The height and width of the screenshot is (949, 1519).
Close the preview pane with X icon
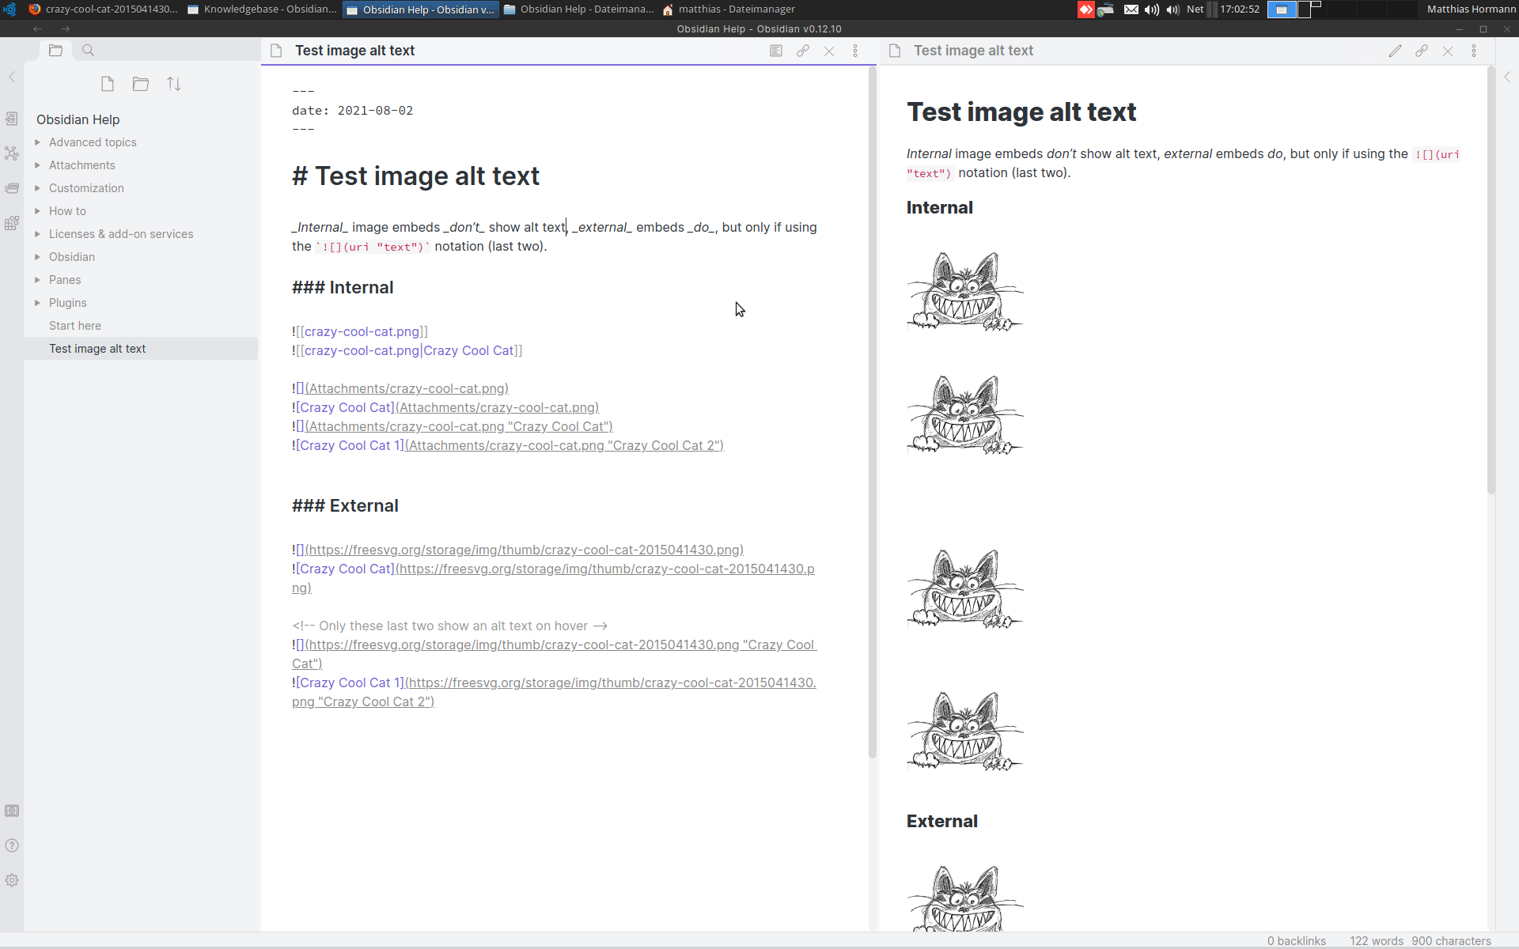(x=1448, y=51)
